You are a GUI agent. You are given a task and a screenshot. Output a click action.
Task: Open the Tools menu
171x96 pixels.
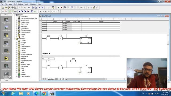(26, 4)
